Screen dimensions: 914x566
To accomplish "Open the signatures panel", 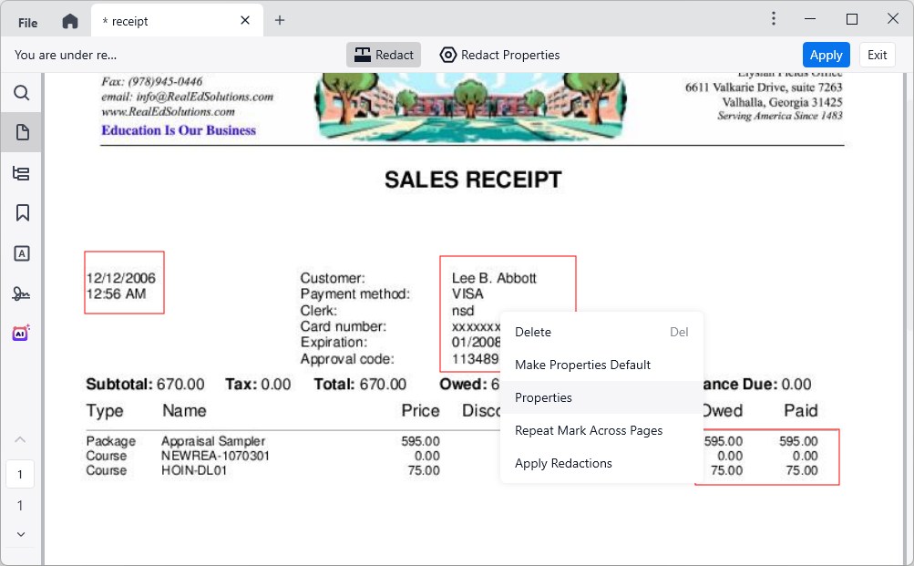I will point(22,293).
